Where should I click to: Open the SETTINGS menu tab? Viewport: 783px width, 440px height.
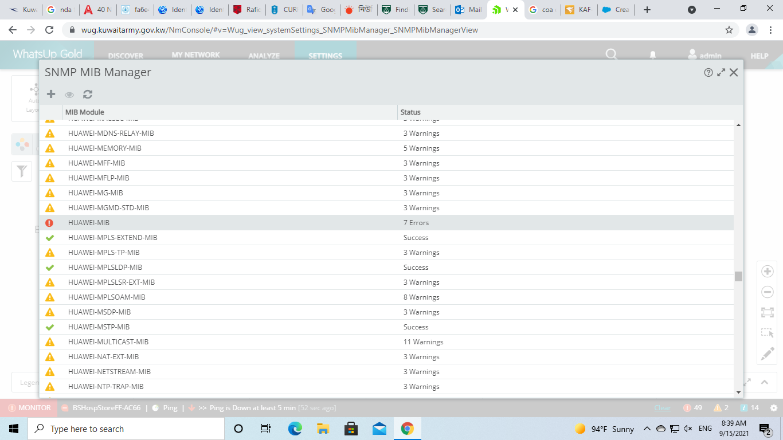(x=325, y=56)
